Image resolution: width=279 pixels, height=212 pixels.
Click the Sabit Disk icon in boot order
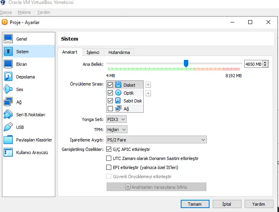point(118,100)
